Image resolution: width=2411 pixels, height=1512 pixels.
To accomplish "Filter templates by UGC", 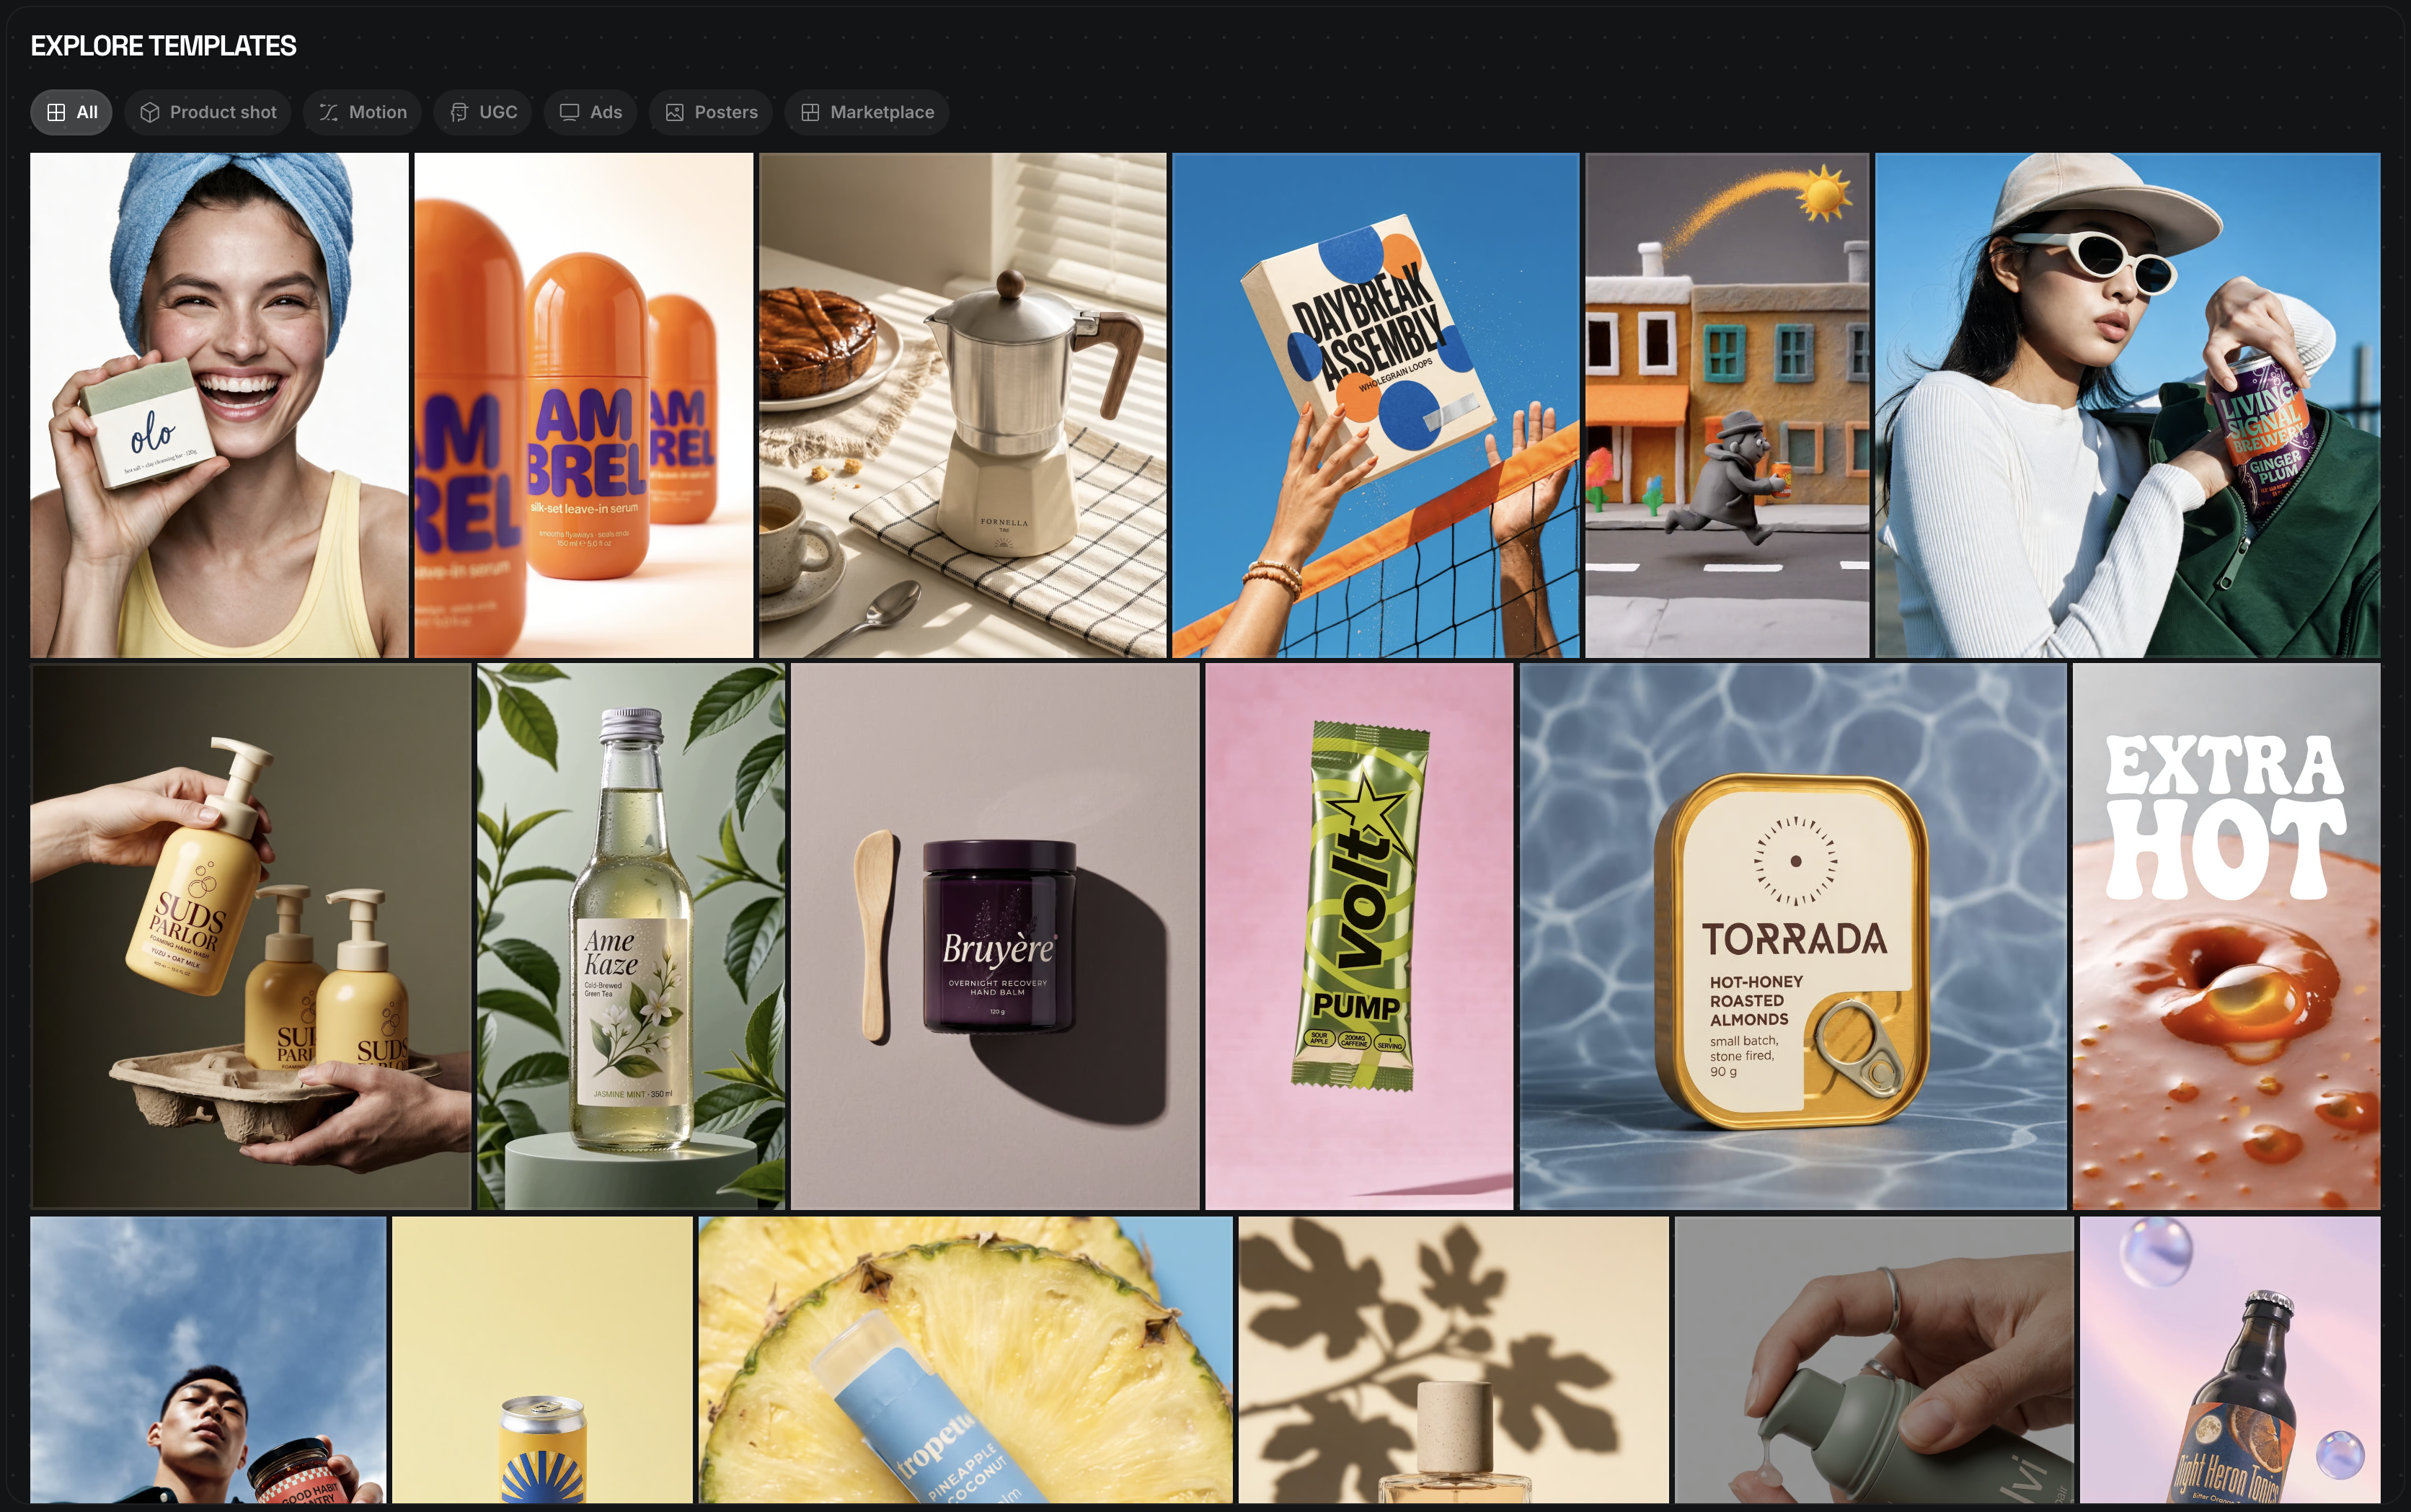I will [483, 112].
